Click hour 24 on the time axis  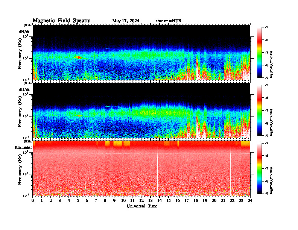[250, 201]
